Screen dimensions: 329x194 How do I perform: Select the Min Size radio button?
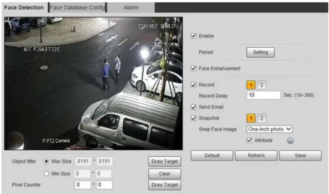46,174
